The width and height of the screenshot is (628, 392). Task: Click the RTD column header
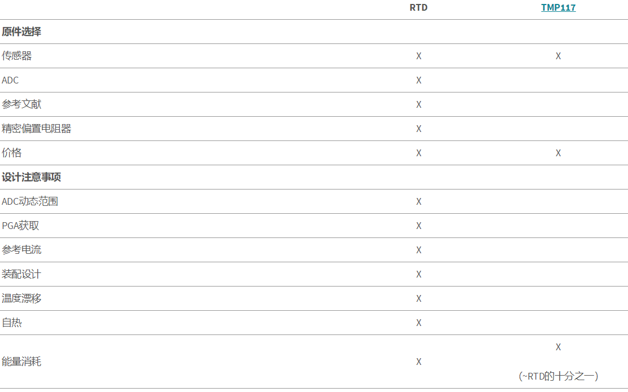418,8
